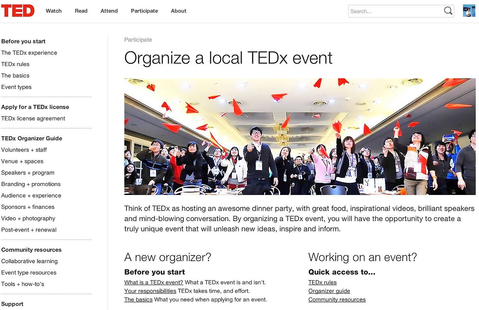Open the Watch menu
The height and width of the screenshot is (310, 479).
pyautogui.click(x=54, y=11)
